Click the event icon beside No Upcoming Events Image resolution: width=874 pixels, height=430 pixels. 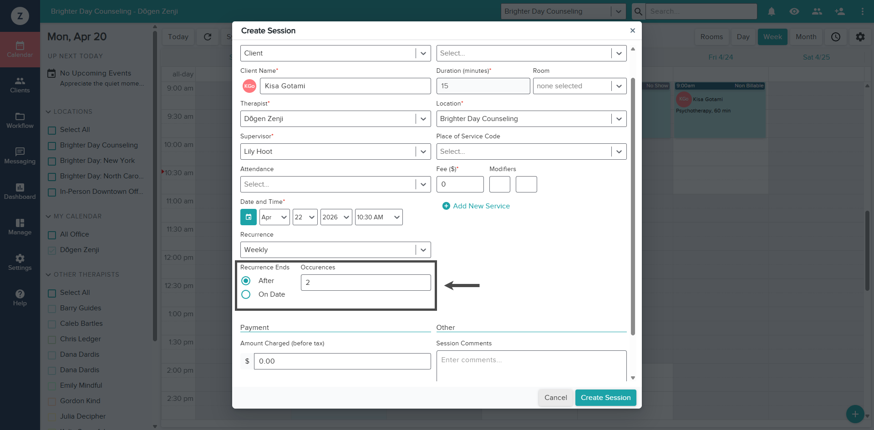click(52, 73)
